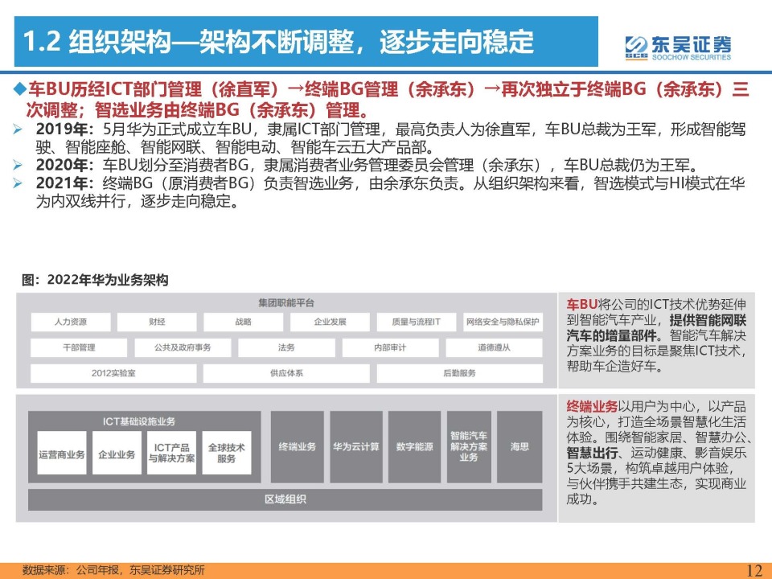The height and width of the screenshot is (579, 772).
Task: Click the '企业发展' box
Action: pos(330,322)
